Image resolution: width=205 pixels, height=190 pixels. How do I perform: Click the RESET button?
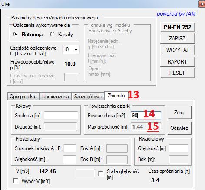(177, 73)
